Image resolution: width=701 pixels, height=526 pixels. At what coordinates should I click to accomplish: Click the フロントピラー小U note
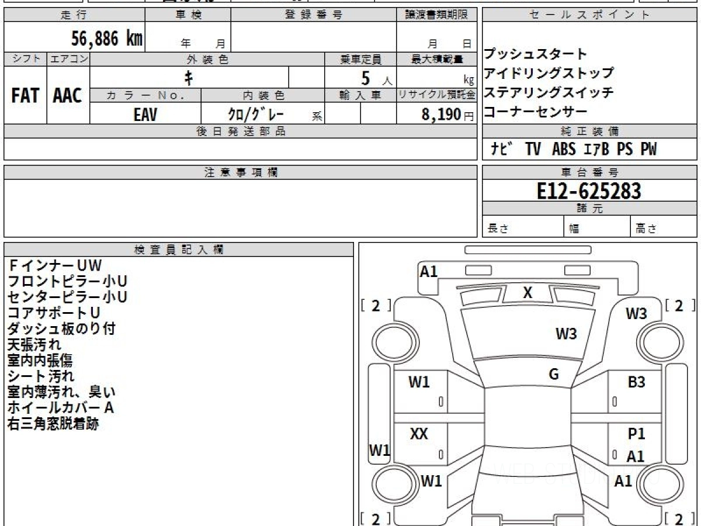coord(67,281)
